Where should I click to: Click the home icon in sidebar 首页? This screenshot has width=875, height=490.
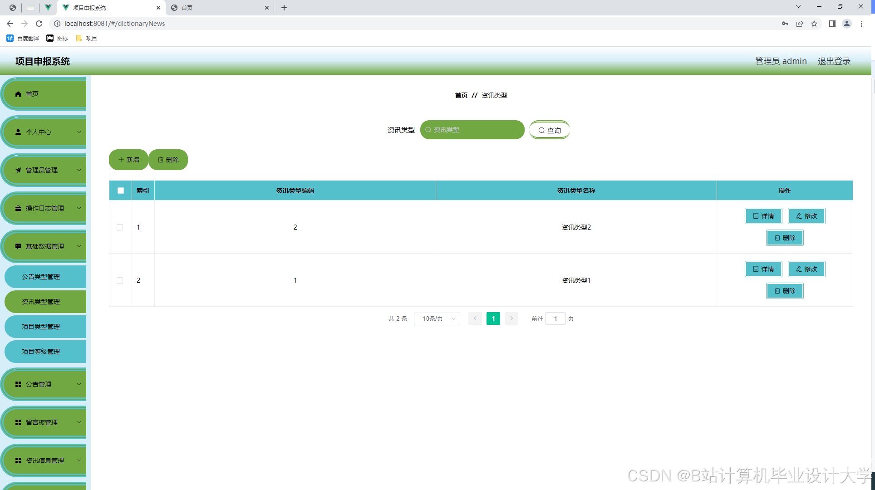[x=18, y=94]
